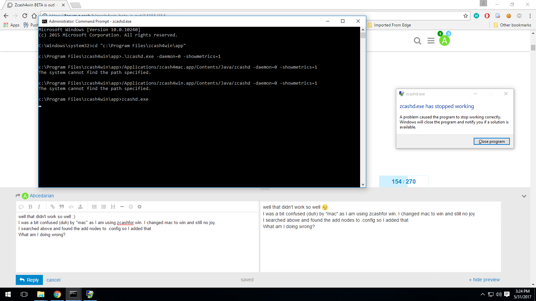Viewport: 536px width, 301px height.
Task: Open File Explorer from taskbar
Action: pyautogui.click(x=41, y=294)
